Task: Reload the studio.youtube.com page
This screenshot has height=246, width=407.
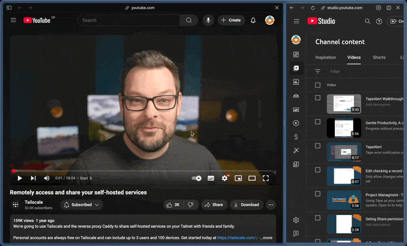Action: coord(313,8)
